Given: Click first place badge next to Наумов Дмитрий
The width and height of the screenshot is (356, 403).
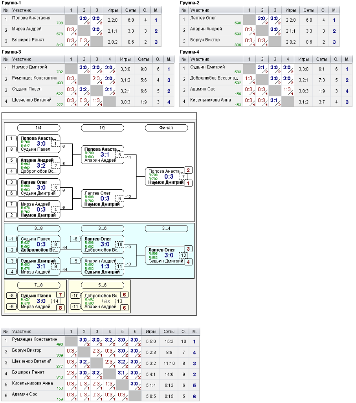Looking at the screenshot, I should click(x=188, y=183).
